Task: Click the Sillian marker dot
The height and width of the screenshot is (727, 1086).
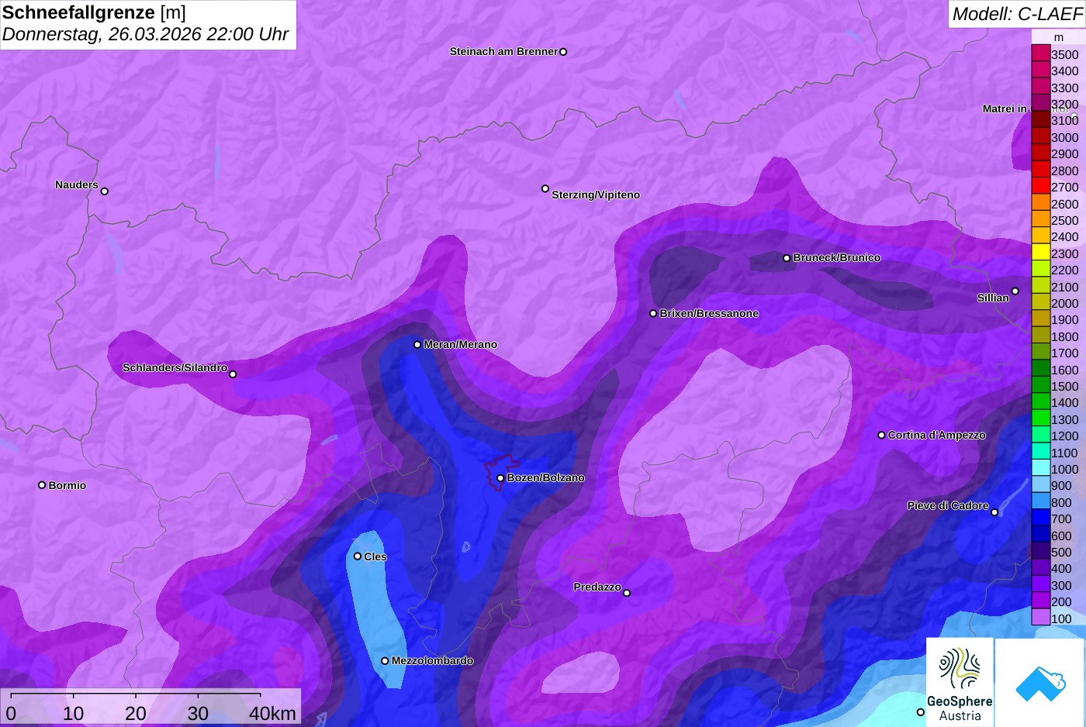Action: tap(1015, 291)
